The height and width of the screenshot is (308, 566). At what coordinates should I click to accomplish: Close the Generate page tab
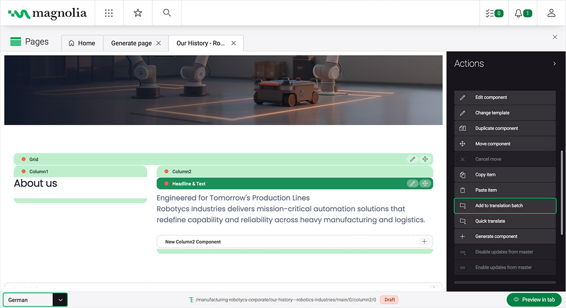click(158, 43)
